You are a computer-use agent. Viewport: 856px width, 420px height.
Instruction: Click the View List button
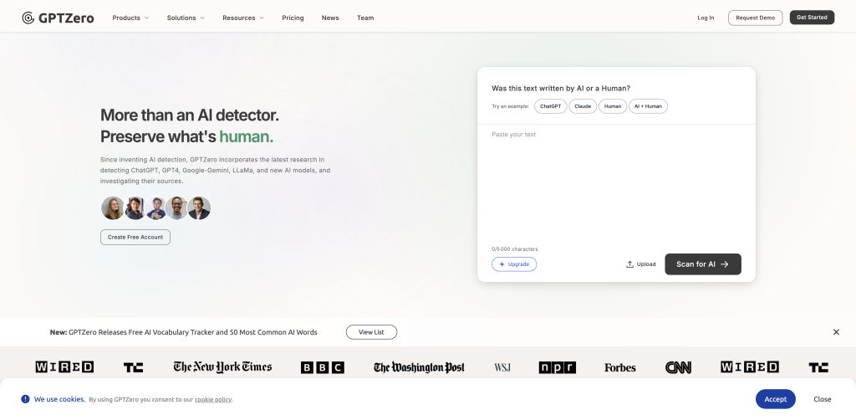pos(371,332)
